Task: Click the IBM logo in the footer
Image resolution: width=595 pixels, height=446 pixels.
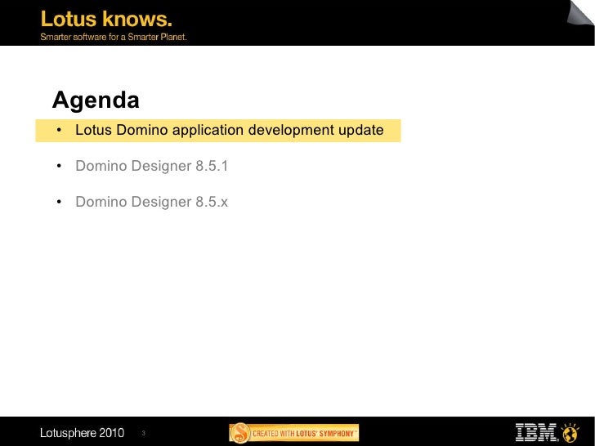Action: pyautogui.click(x=536, y=433)
